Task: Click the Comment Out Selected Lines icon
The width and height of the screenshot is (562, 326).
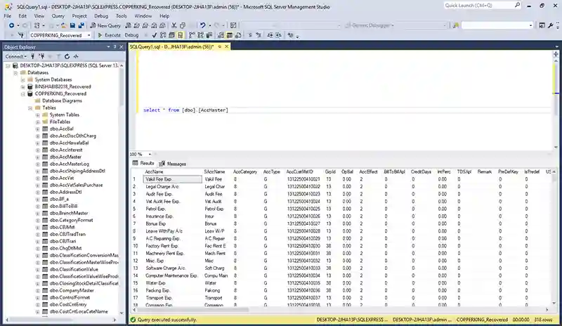Action: pyautogui.click(x=250, y=35)
